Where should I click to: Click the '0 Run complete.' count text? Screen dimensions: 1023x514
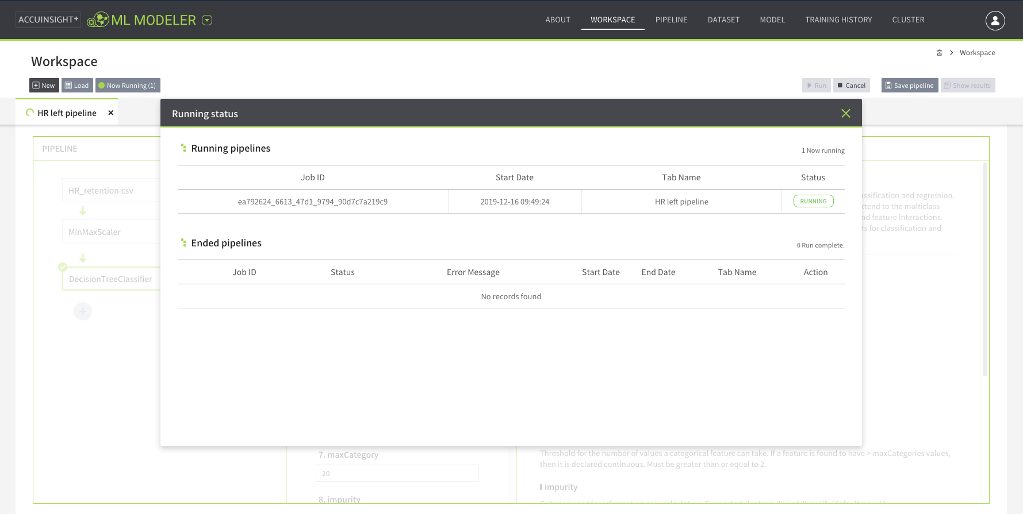coord(821,245)
